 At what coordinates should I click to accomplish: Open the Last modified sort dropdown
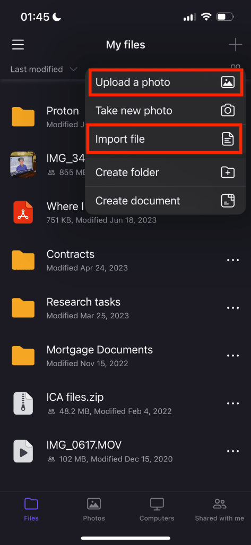44,69
